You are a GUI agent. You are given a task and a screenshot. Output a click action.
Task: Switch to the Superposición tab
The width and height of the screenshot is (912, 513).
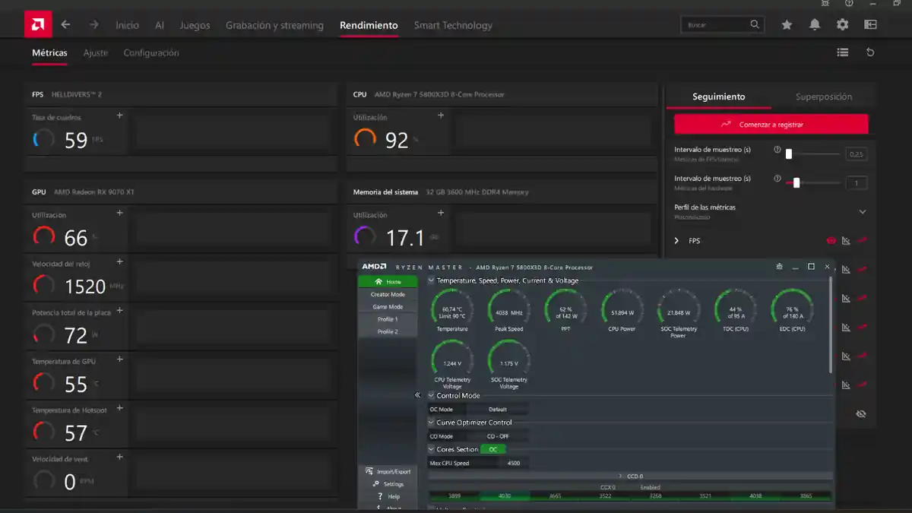click(824, 97)
